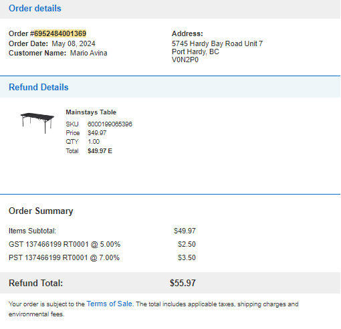Click the Order details heading
This screenshot has height=329, width=341.
(x=35, y=9)
